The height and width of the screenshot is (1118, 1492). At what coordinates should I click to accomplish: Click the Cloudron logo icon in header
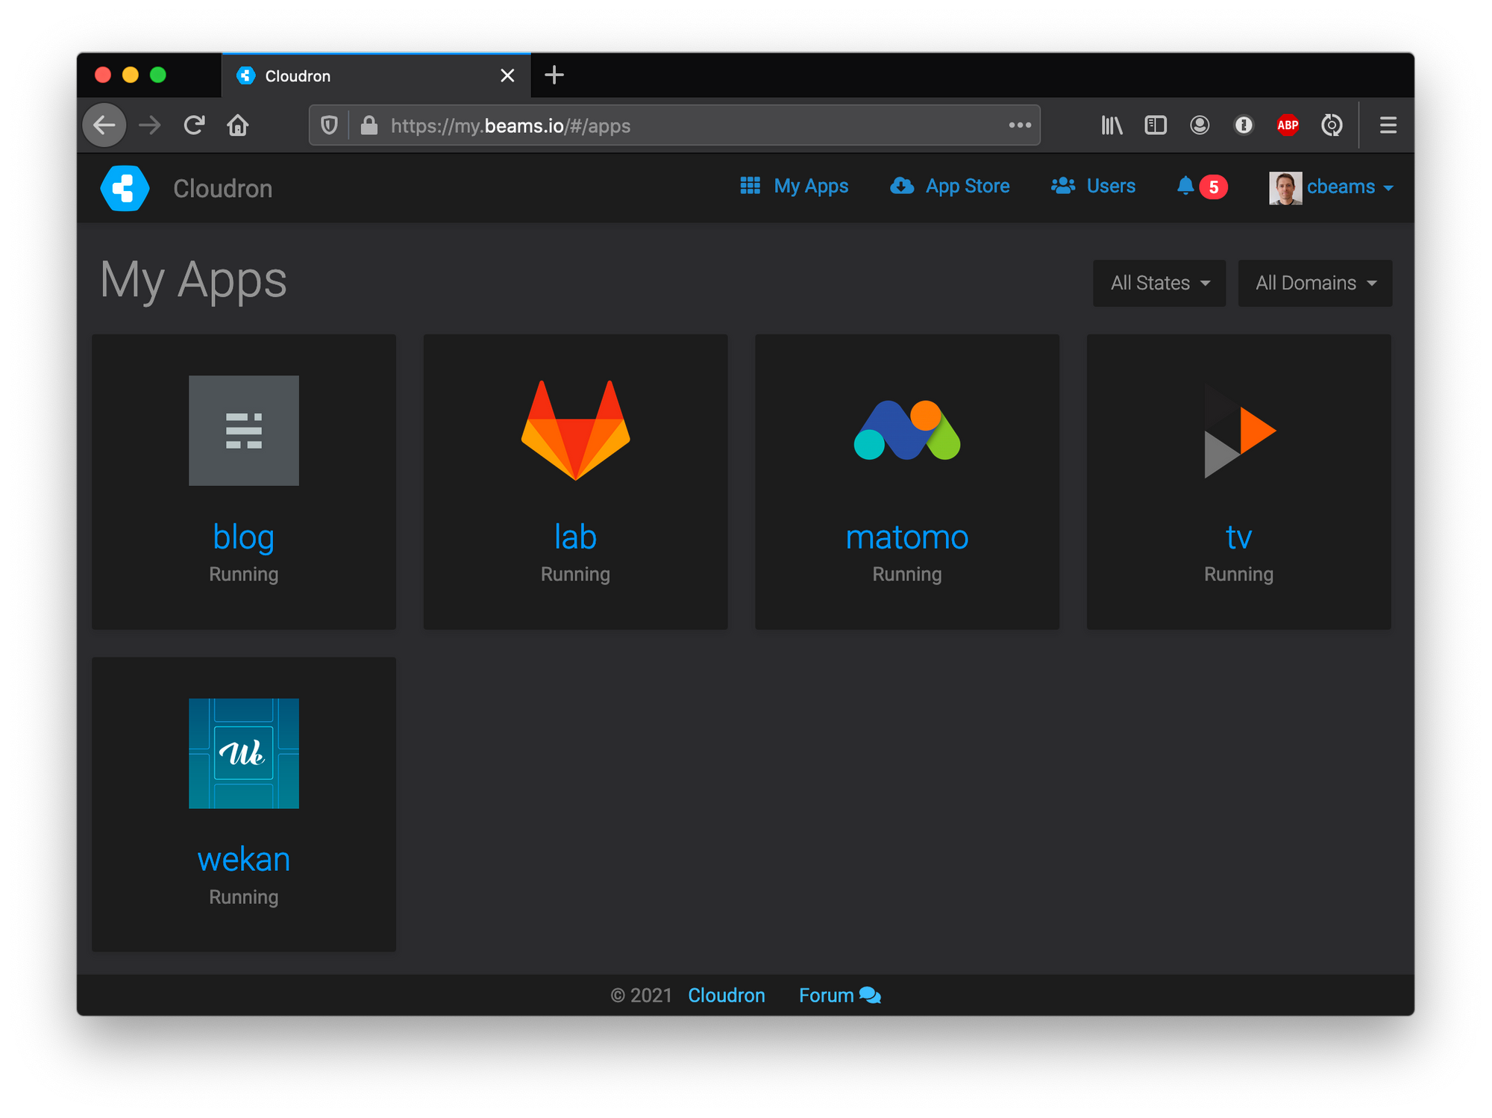124,188
